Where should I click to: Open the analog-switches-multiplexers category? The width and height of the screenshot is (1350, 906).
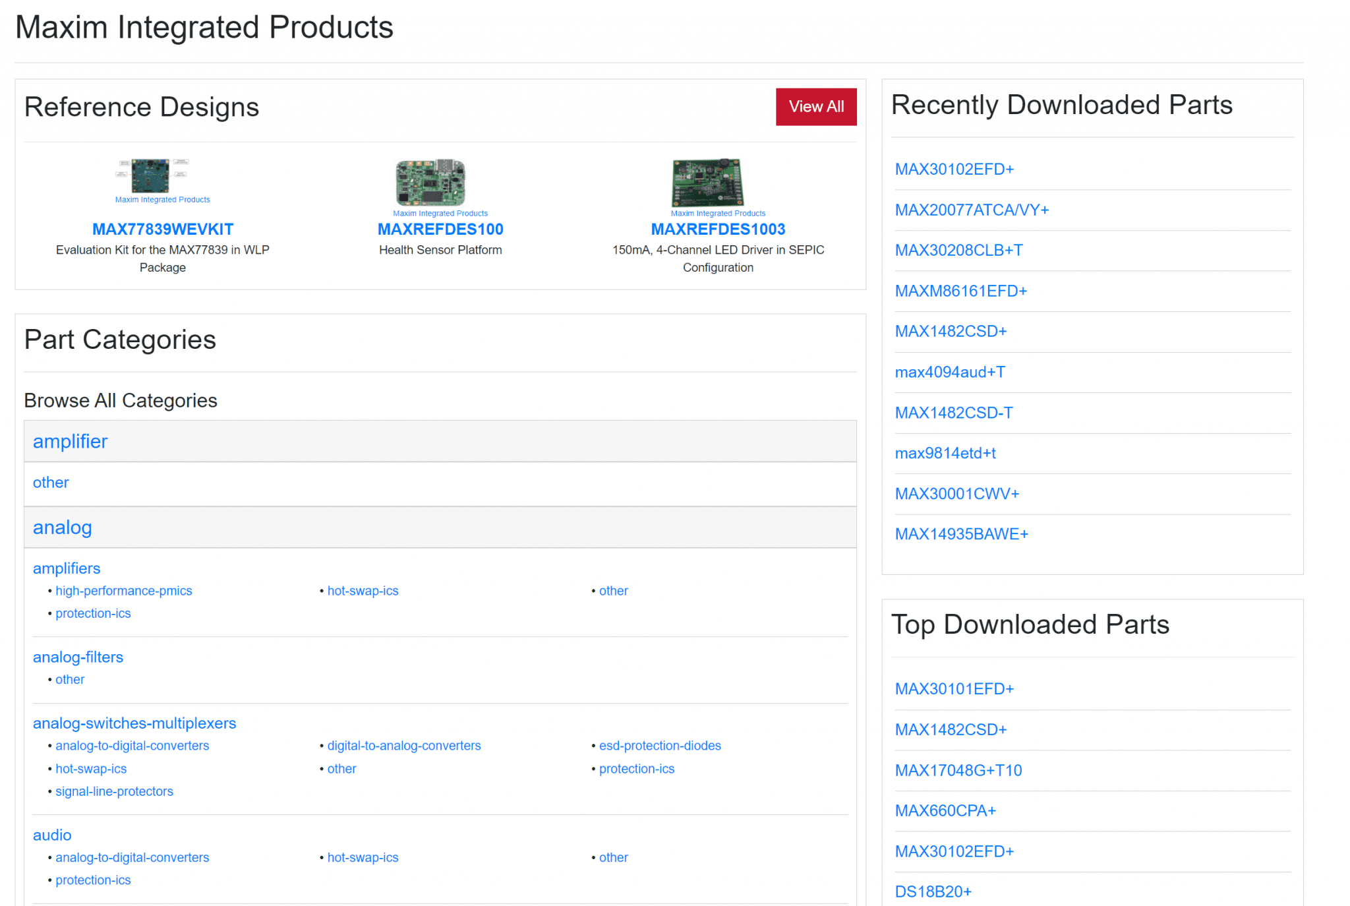tap(134, 723)
